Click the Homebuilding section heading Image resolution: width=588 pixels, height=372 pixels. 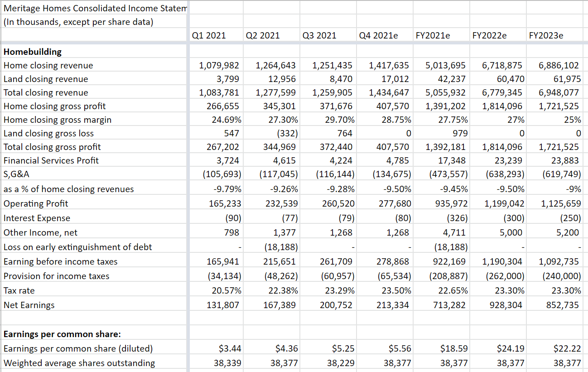[x=33, y=52]
